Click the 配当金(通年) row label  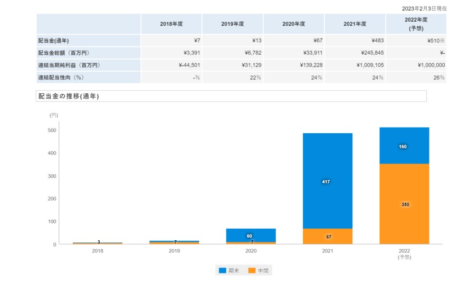point(56,41)
